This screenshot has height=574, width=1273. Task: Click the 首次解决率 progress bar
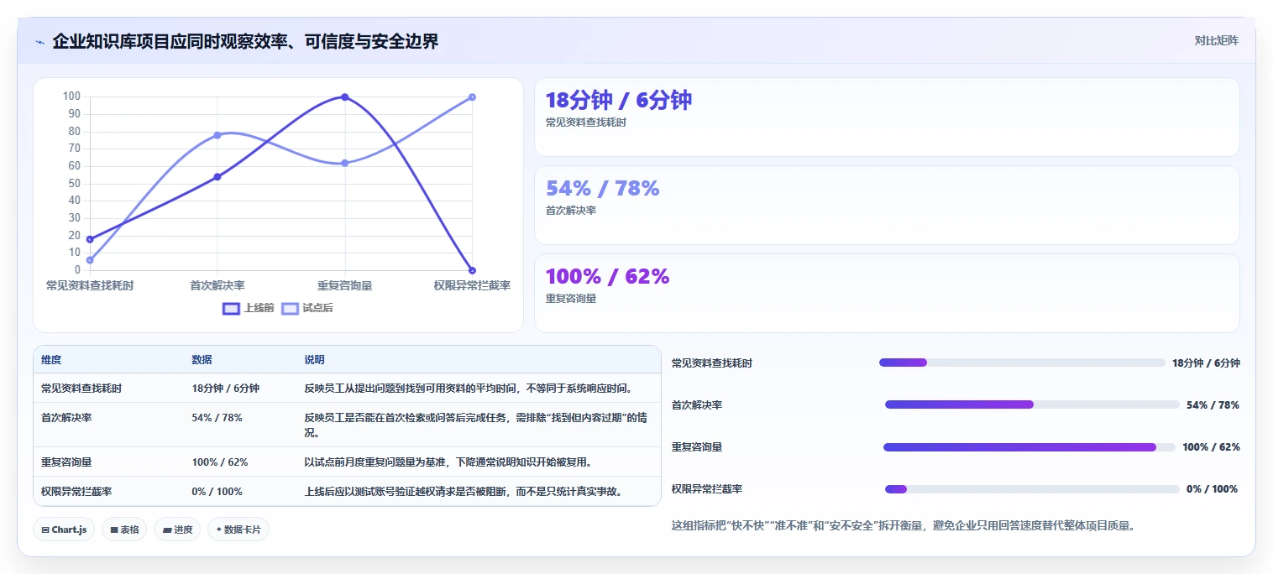click(1032, 404)
